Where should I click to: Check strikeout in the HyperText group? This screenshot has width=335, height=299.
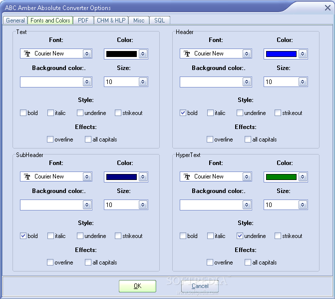pos(278,236)
